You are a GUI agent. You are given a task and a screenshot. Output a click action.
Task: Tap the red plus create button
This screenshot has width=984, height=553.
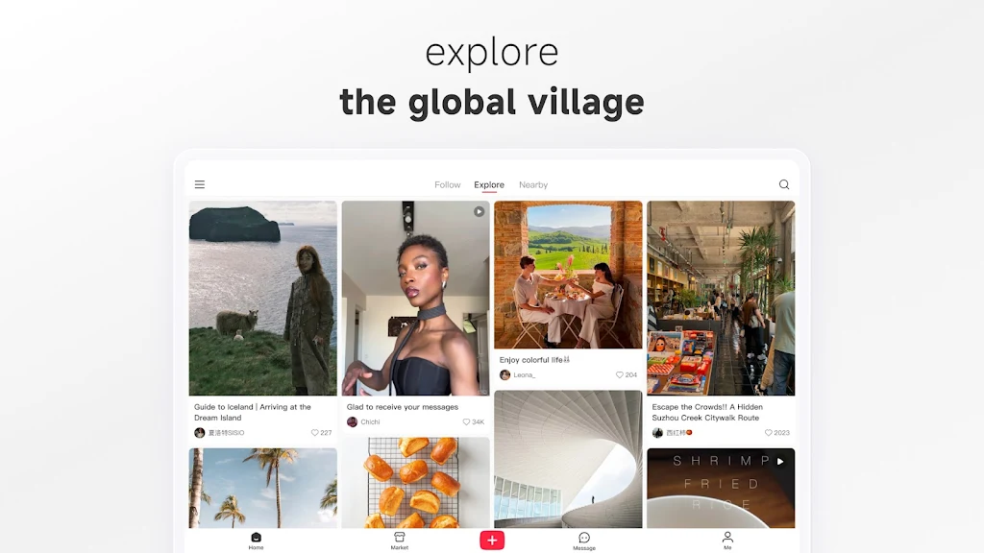(492, 540)
